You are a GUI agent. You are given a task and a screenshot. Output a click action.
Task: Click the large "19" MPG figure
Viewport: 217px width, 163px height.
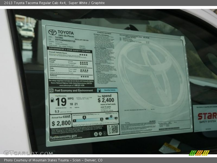[x=61, y=102]
